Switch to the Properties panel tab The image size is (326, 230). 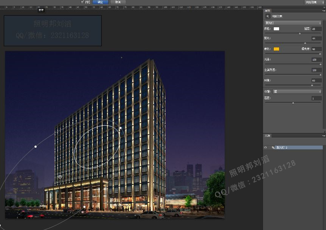point(268,10)
